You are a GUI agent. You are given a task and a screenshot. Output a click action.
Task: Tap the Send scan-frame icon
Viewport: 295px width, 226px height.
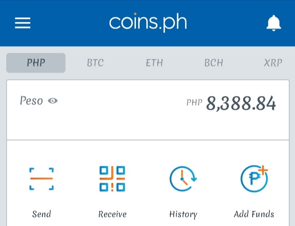(41, 179)
